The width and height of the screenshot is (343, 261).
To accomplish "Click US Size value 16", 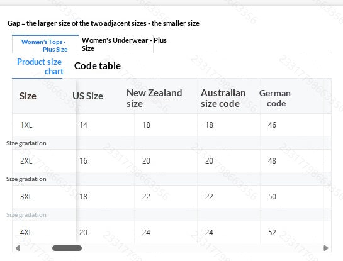I will coord(83,160).
